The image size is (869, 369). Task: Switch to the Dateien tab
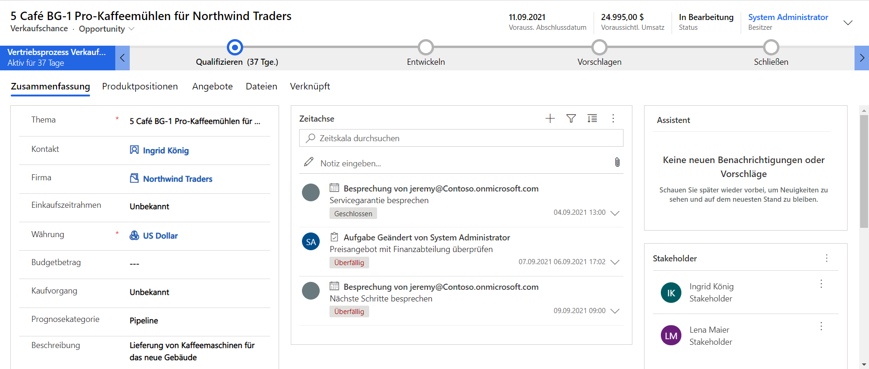(x=261, y=86)
